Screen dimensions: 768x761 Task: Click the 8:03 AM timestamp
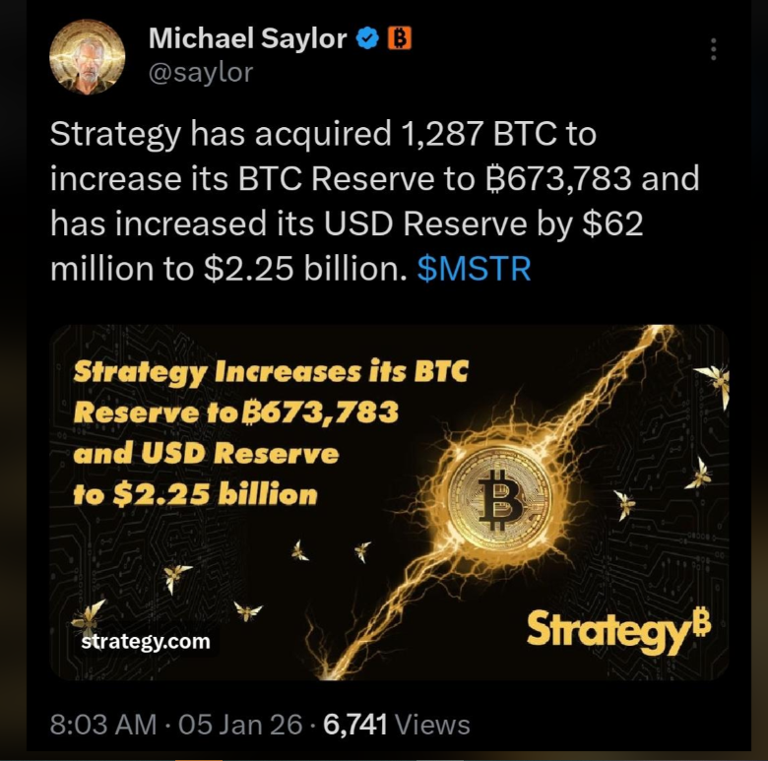(102, 725)
